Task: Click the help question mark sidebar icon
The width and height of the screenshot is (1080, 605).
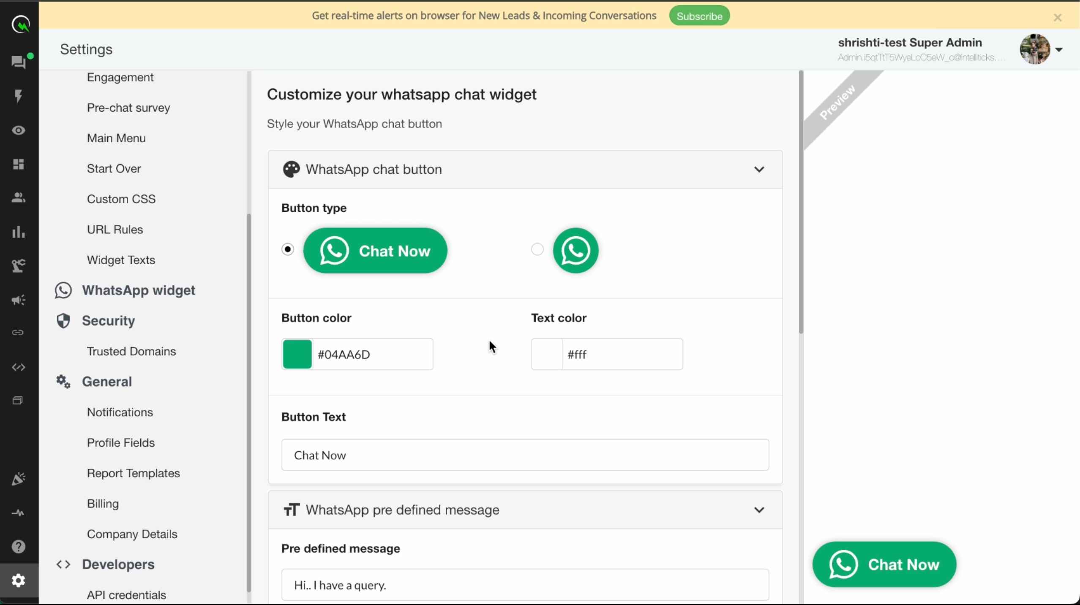Action: click(18, 547)
